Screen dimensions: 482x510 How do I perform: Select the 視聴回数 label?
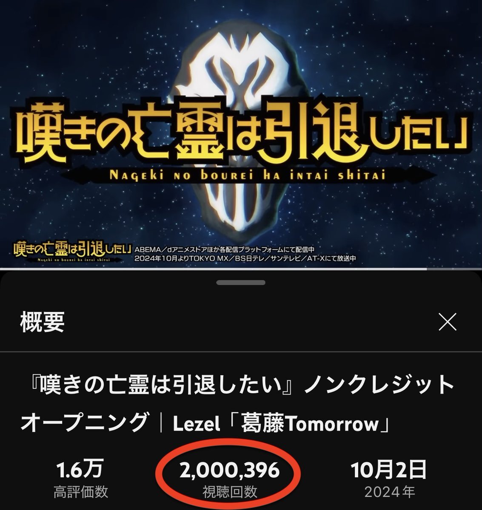(x=230, y=492)
